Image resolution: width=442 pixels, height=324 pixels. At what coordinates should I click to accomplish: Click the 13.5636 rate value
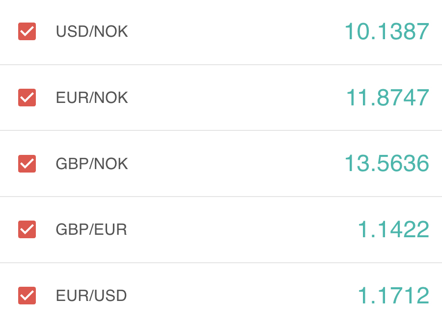point(387,164)
